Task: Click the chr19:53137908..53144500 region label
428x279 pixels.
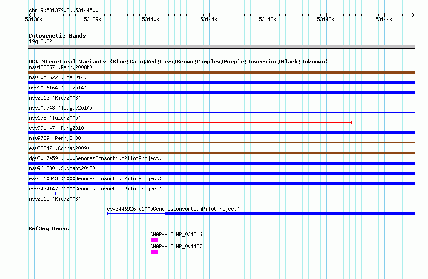Action: pyautogui.click(x=63, y=10)
